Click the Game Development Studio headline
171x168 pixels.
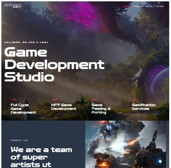click(x=54, y=64)
